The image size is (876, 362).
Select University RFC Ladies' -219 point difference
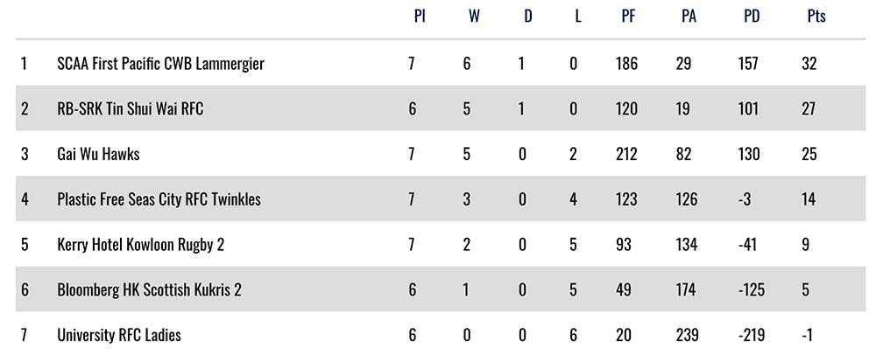click(x=753, y=335)
